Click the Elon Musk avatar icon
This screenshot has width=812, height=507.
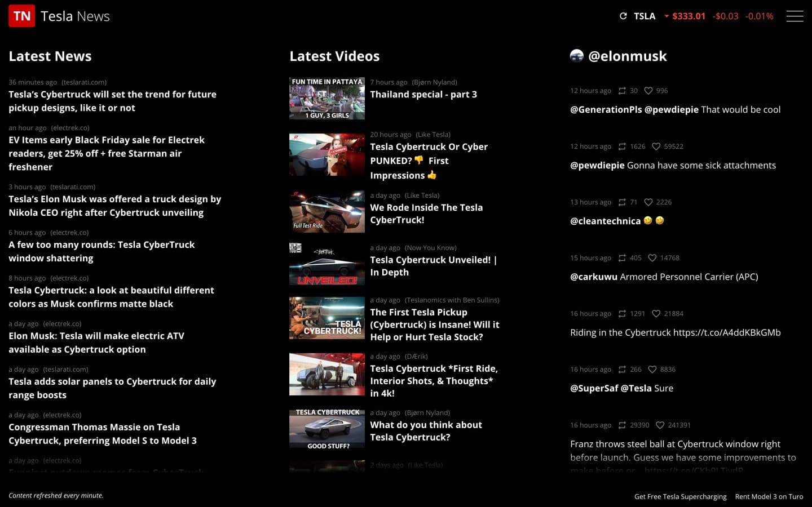[576, 56]
